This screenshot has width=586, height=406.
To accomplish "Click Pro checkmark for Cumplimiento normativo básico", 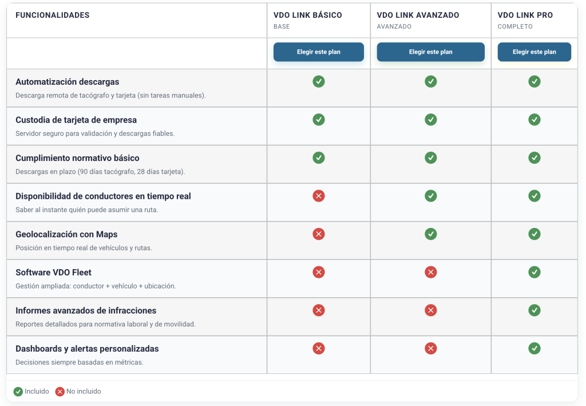I will pyautogui.click(x=534, y=158).
